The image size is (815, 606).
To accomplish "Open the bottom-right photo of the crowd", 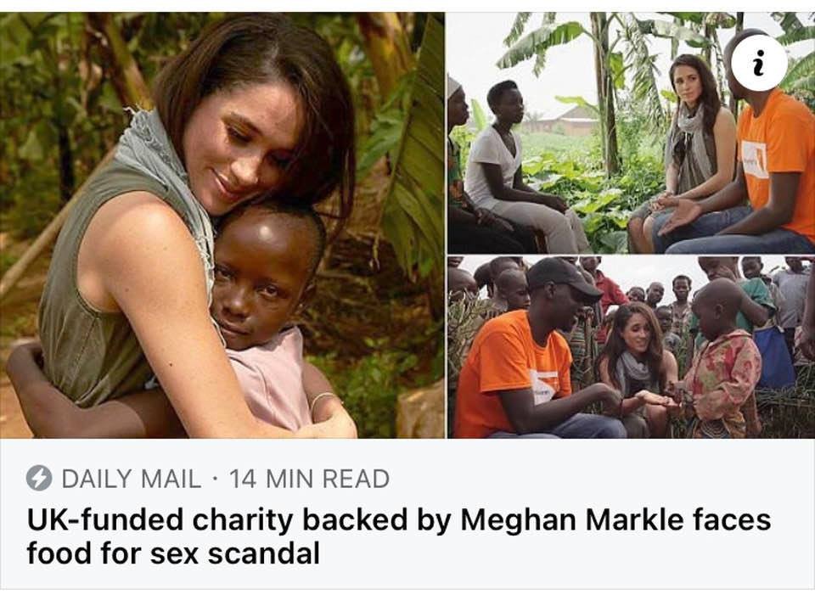I will (x=631, y=347).
